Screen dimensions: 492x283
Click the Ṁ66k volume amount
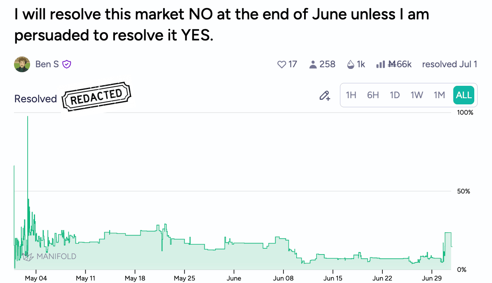point(400,64)
